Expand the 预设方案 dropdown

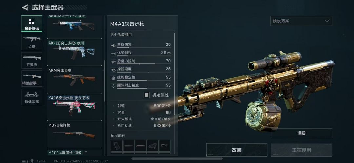click(301, 21)
